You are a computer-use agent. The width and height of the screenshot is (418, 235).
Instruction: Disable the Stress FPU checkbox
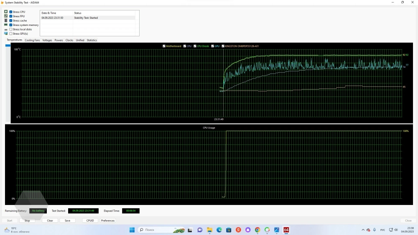(11, 16)
